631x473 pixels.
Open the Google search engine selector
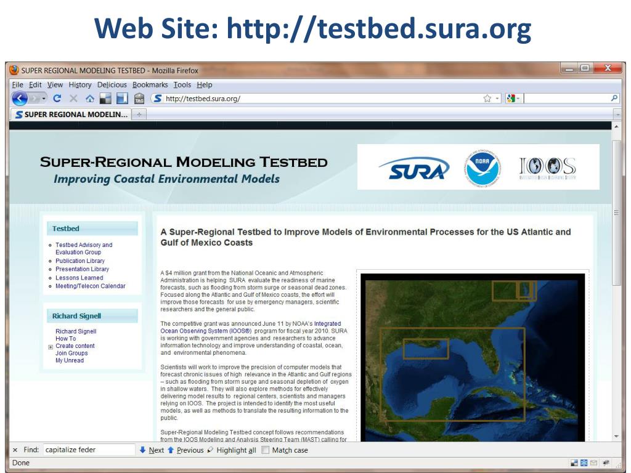tap(513, 99)
